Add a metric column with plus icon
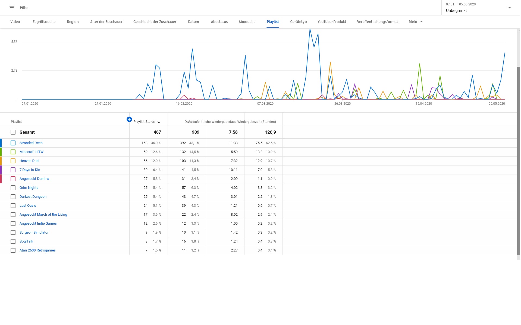 [x=129, y=119]
